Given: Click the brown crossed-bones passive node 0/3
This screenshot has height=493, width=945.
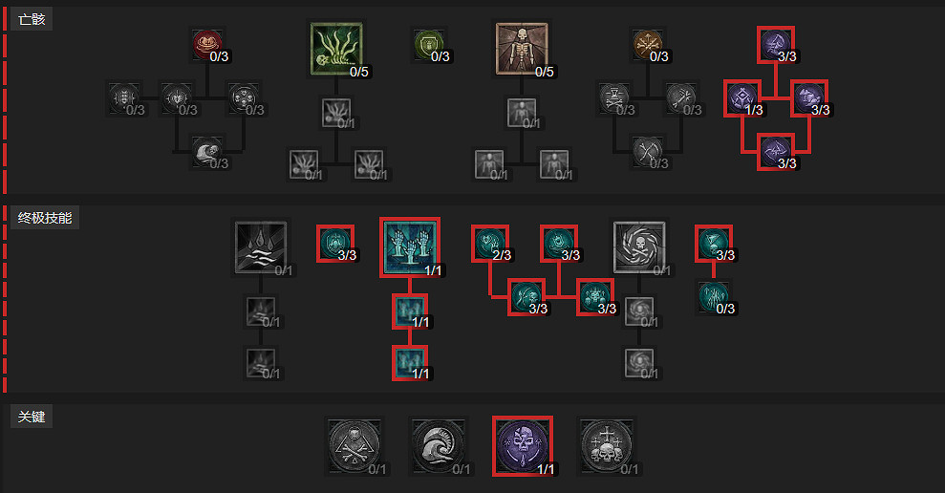Looking at the screenshot, I should 648,44.
